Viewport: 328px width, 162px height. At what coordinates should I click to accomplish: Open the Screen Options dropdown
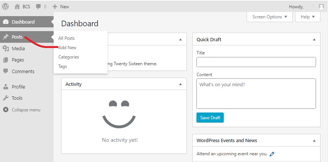click(x=270, y=17)
